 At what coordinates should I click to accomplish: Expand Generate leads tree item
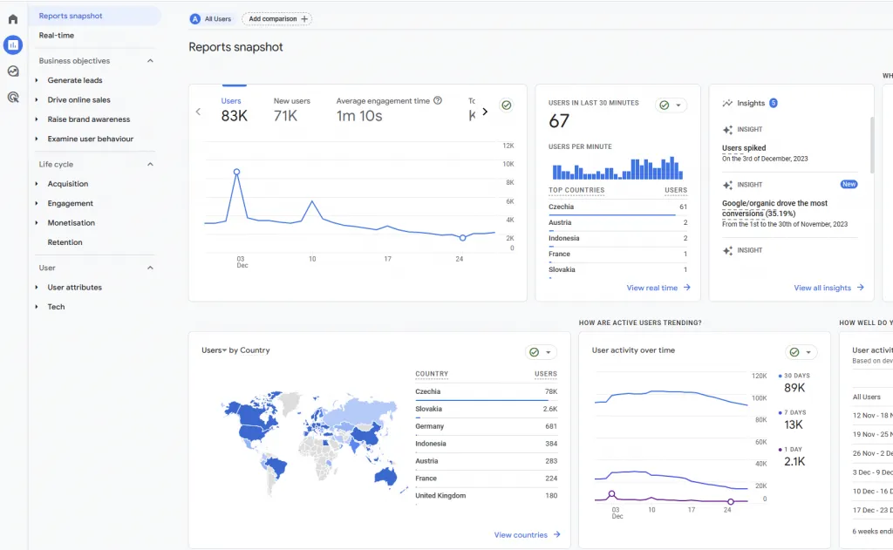coord(37,80)
